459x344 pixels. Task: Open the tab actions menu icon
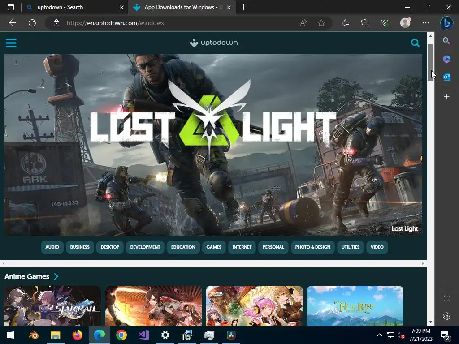click(11, 7)
